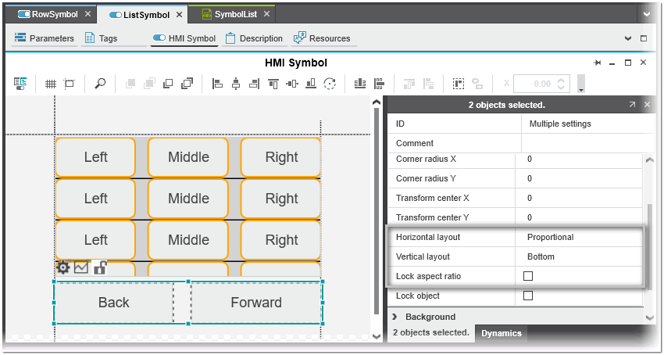Expand the Background section
The width and height of the screenshot is (664, 355).
[x=395, y=317]
